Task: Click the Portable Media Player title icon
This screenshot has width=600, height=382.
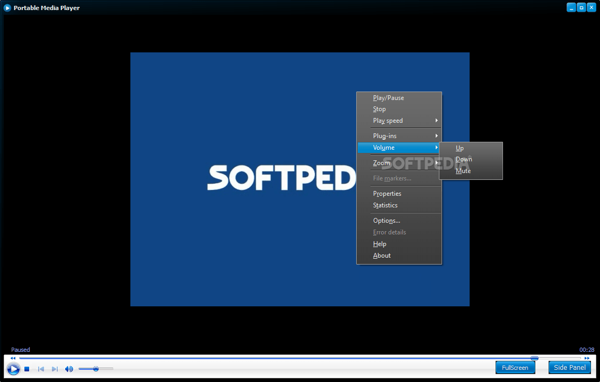Action: (x=7, y=7)
